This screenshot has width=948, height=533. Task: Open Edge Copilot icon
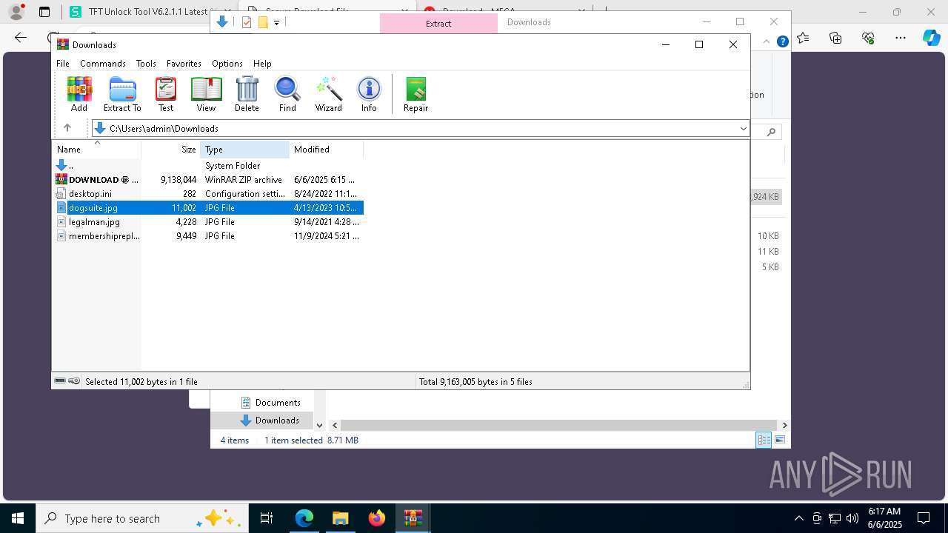click(x=931, y=38)
